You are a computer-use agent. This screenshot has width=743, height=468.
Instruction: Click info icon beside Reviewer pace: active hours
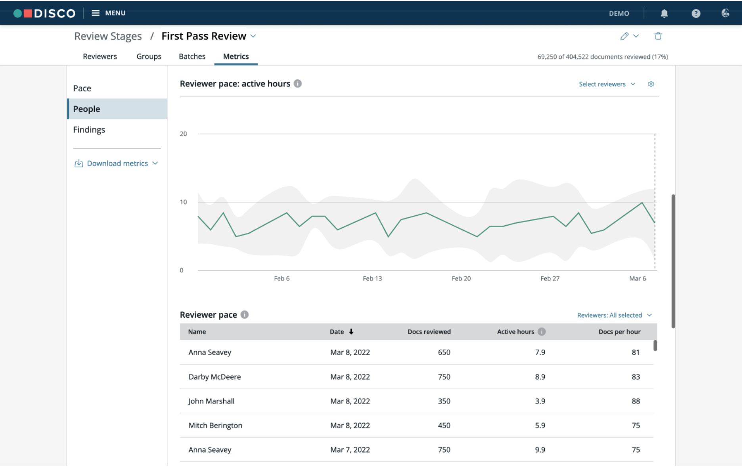click(x=297, y=84)
